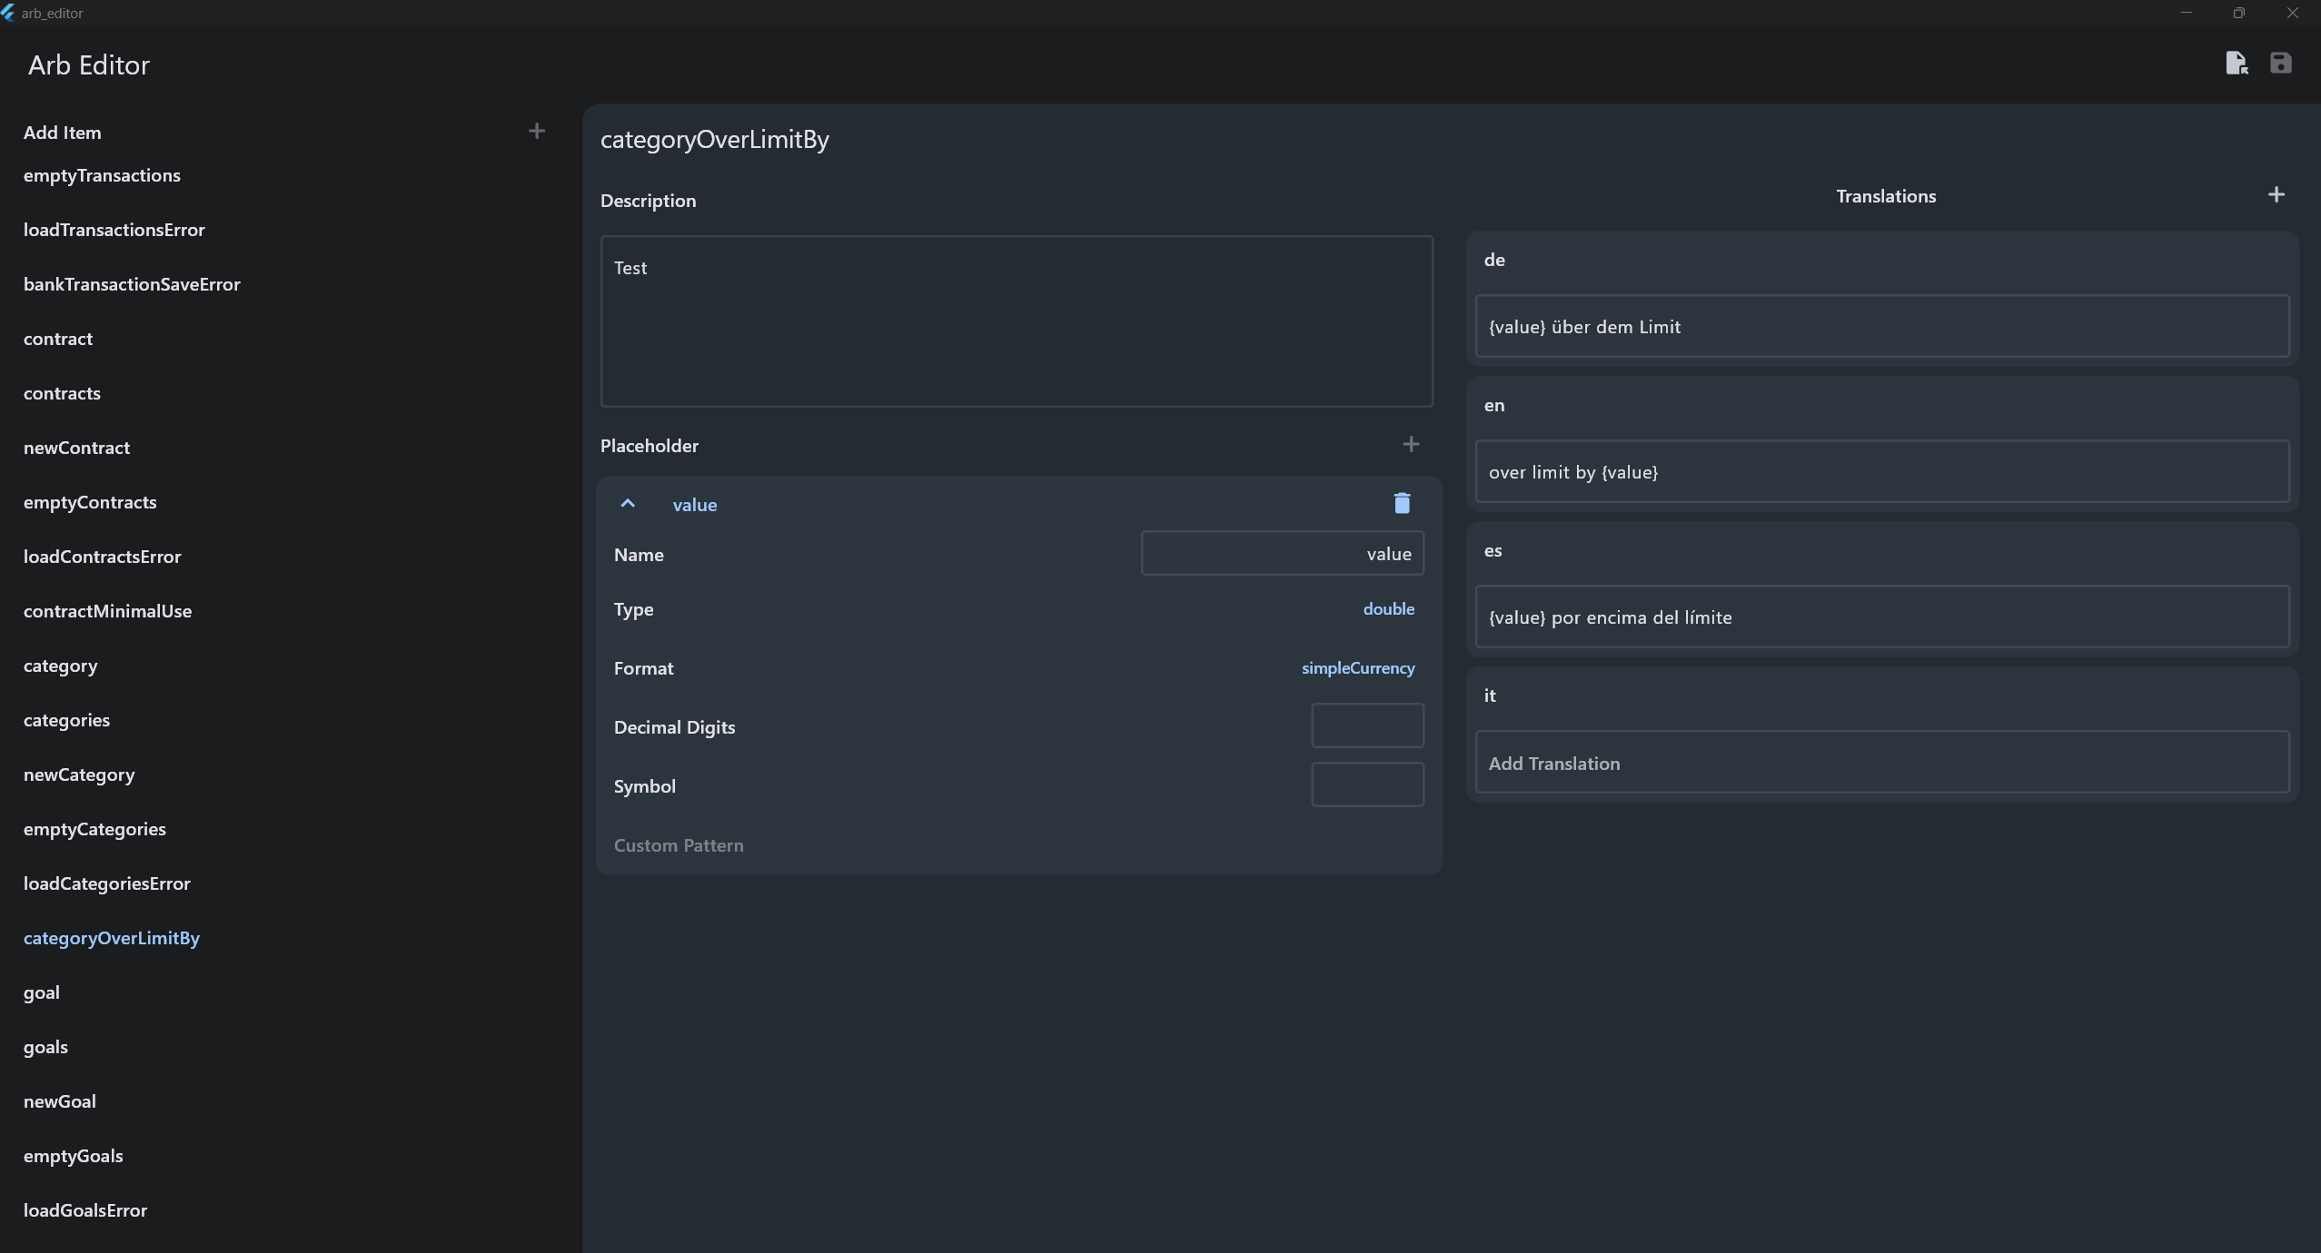This screenshot has height=1253, width=2321.
Task: Open the newGoal item
Action: 60,1101
